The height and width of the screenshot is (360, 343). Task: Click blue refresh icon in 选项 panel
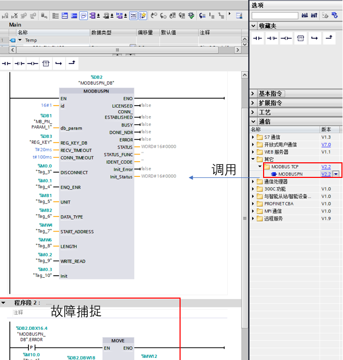click(x=335, y=16)
